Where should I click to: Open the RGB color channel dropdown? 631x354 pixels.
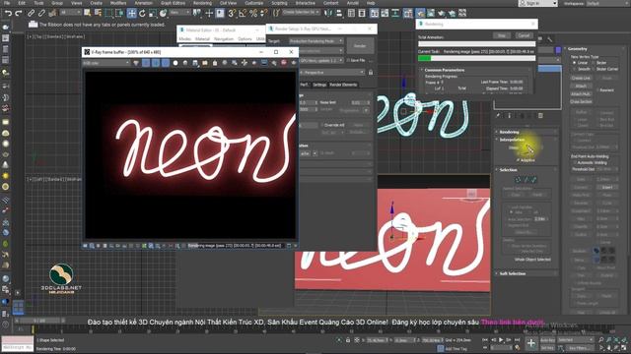click(105, 63)
